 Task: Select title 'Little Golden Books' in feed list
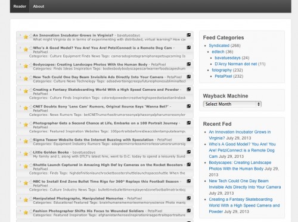point(51,152)
